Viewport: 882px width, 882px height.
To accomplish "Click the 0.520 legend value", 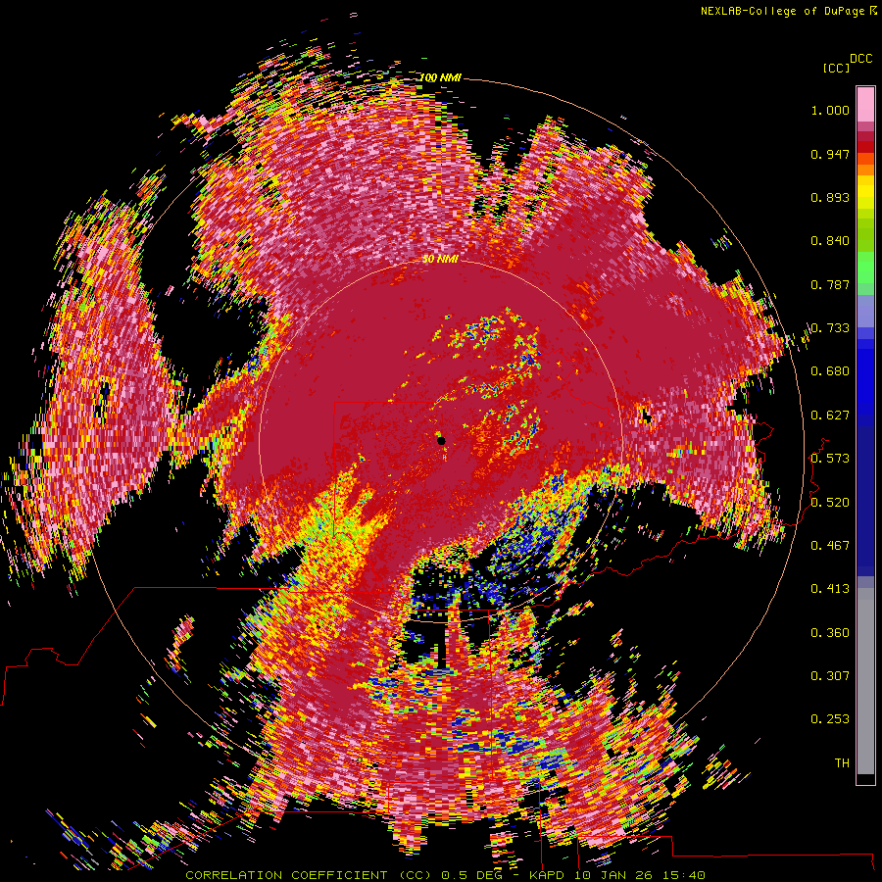I will (x=830, y=503).
